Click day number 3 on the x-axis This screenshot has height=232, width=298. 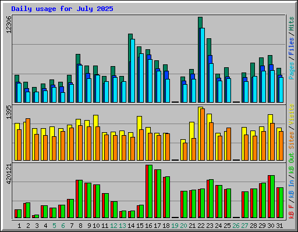37,226
